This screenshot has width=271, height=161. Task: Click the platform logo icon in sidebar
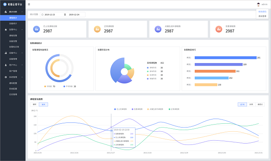(5, 4)
